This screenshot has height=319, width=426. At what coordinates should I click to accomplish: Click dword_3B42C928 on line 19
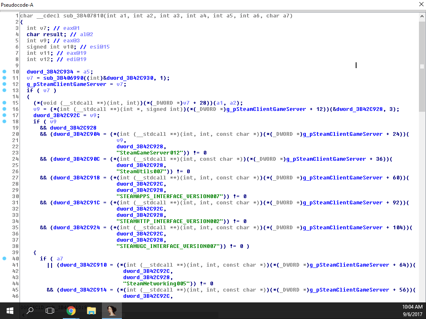[73, 128]
